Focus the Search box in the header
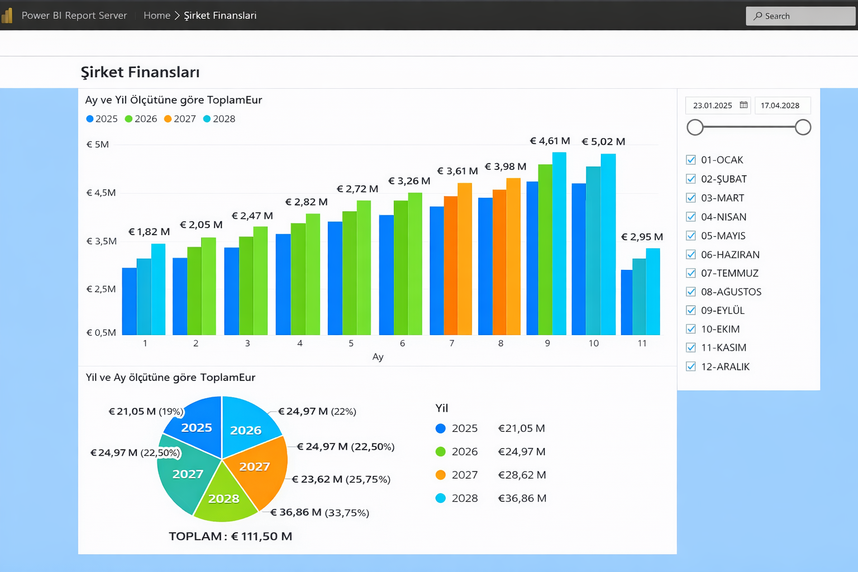Screen dimensions: 858x572 800,16
